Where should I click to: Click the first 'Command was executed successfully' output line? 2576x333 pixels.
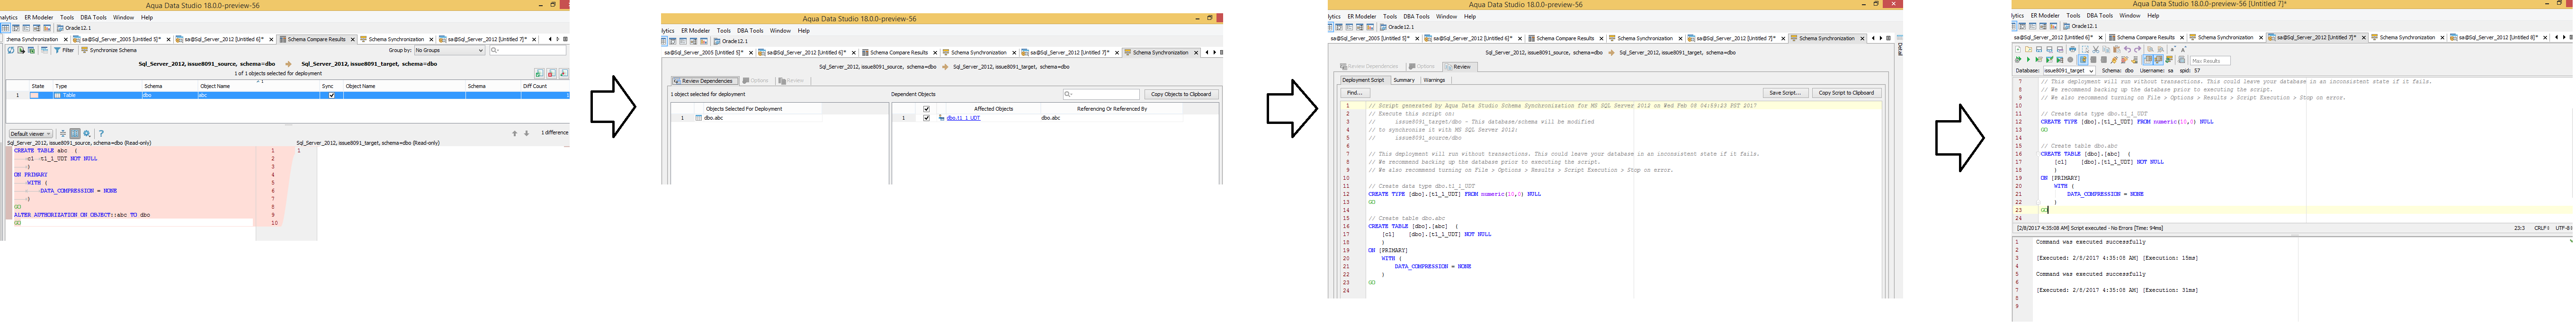[2090, 242]
